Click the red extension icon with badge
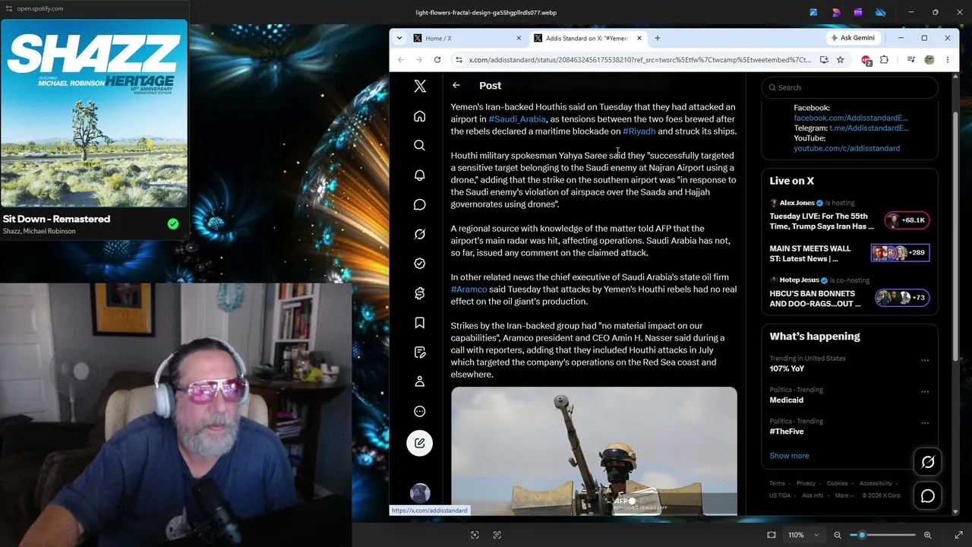The image size is (972, 547). tap(866, 60)
